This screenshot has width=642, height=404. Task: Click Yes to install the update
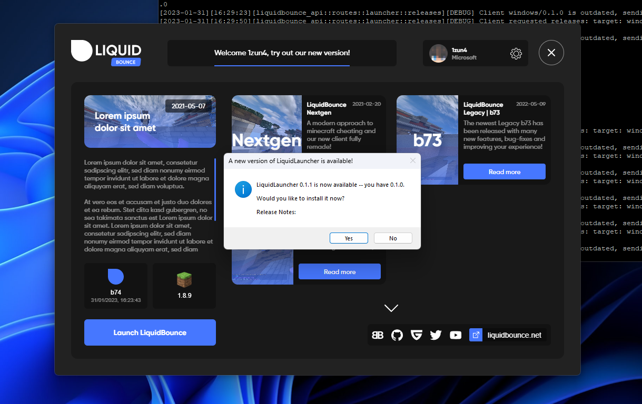coord(349,238)
